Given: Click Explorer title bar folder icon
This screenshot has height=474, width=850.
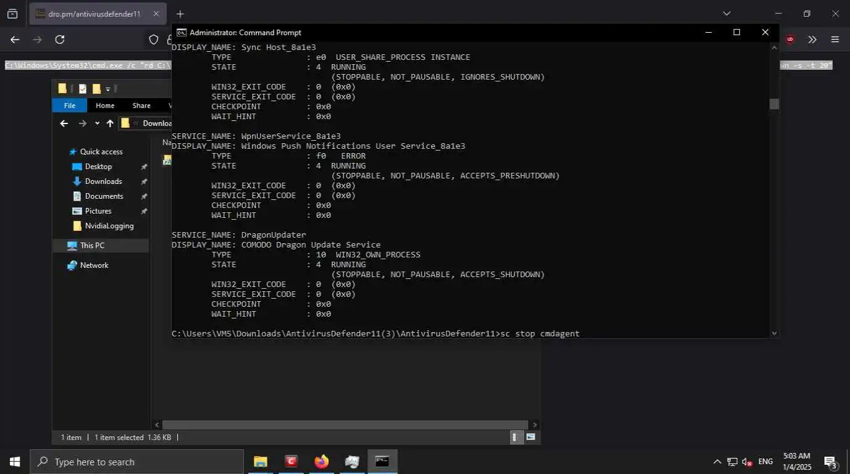Looking at the screenshot, I should pos(62,89).
